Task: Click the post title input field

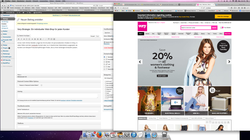Action: [58, 29]
